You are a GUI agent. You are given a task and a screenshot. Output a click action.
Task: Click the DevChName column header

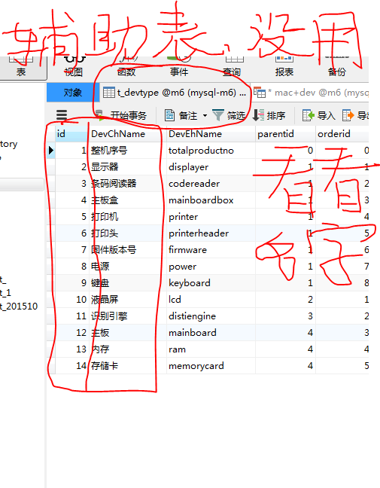pyautogui.click(x=127, y=134)
